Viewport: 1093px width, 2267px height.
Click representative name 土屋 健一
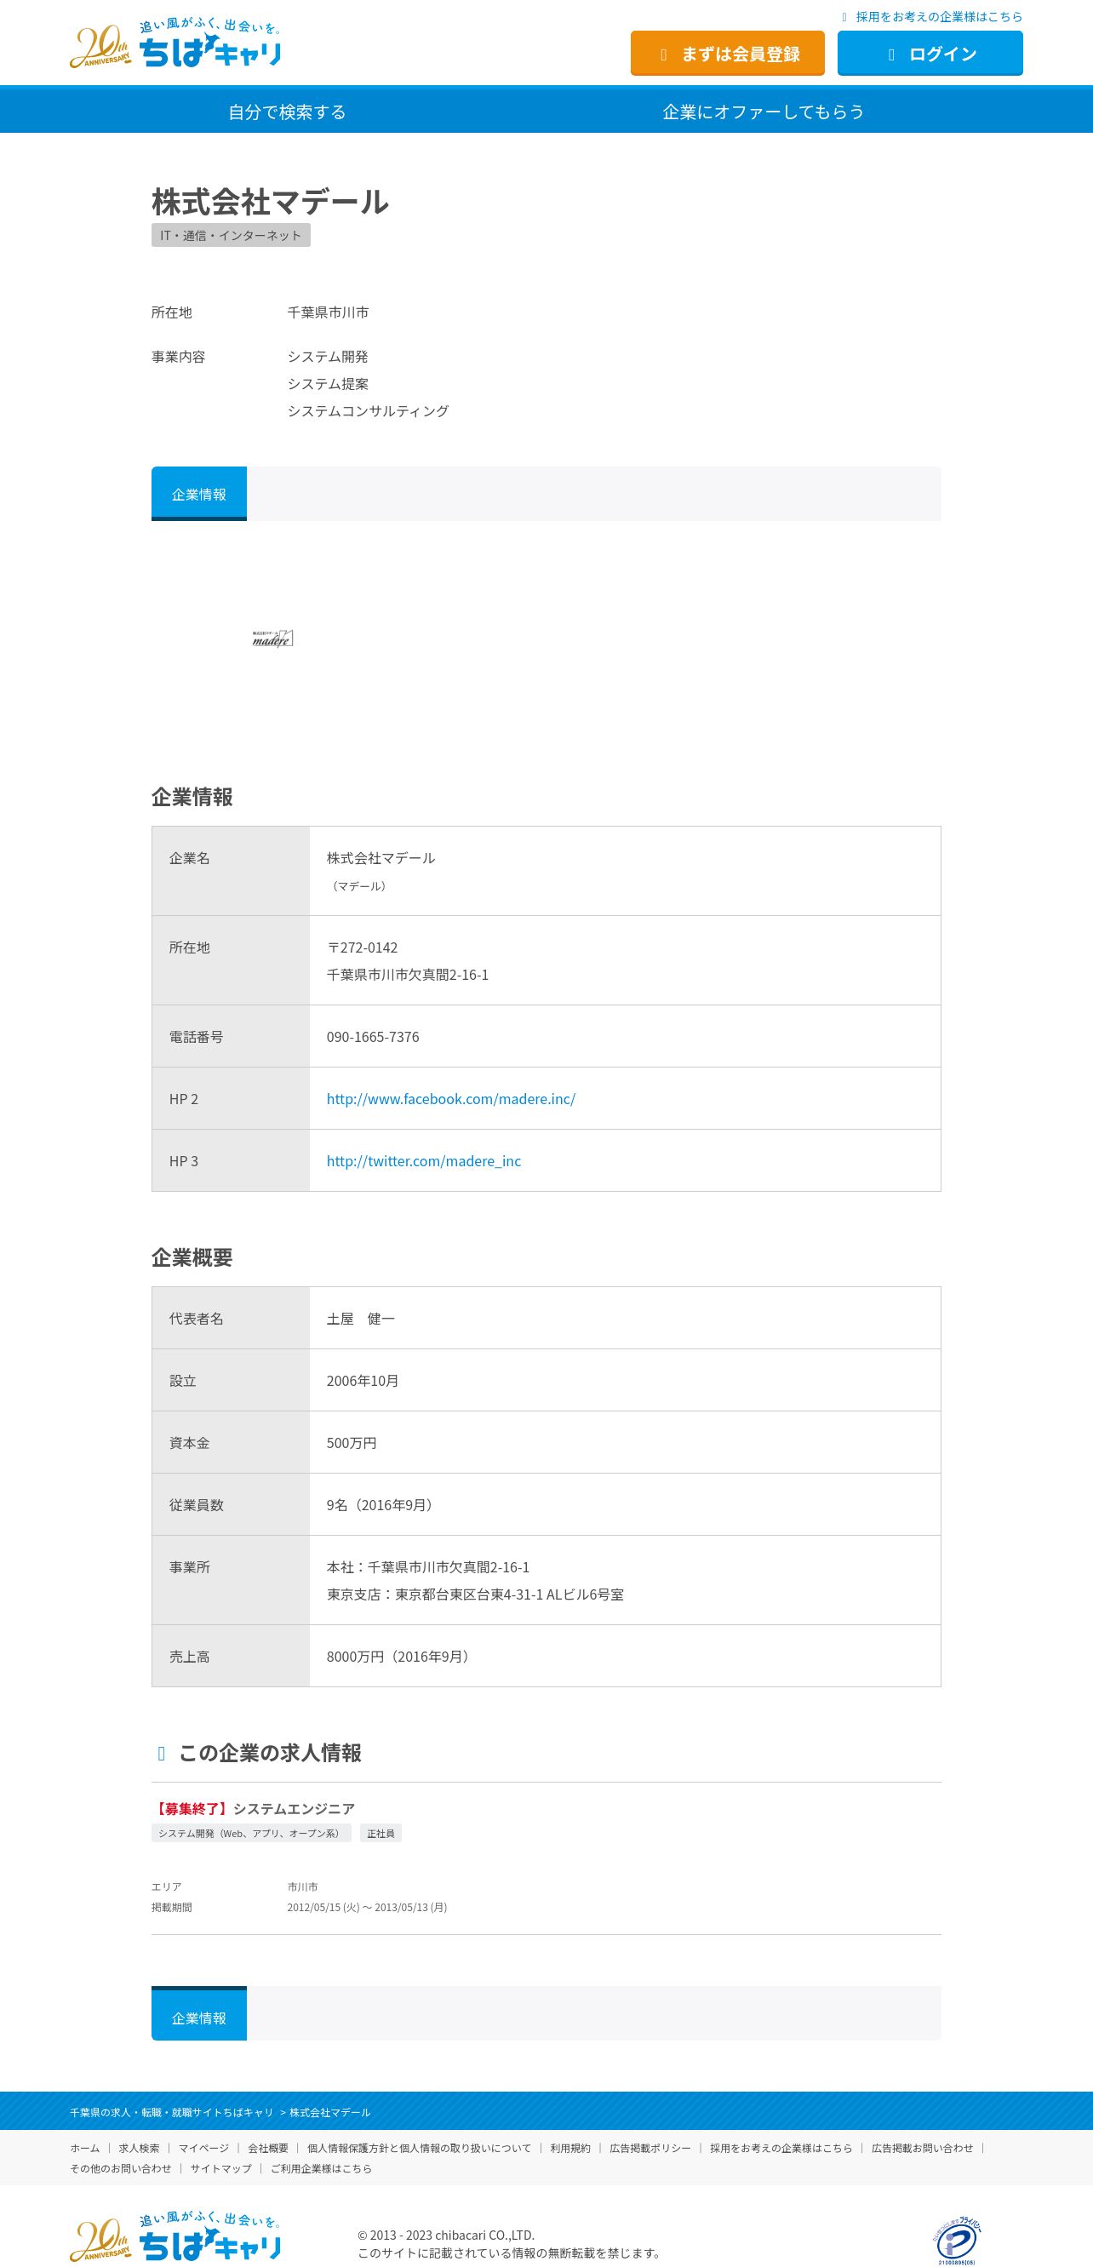[361, 1319]
